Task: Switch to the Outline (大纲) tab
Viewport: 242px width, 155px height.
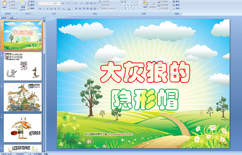Action: (12, 17)
